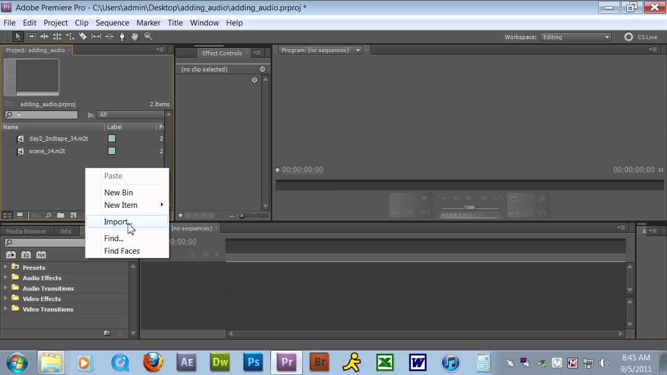The image size is (667, 375).
Task: Open Photoshop from the taskbar
Action: [253, 362]
